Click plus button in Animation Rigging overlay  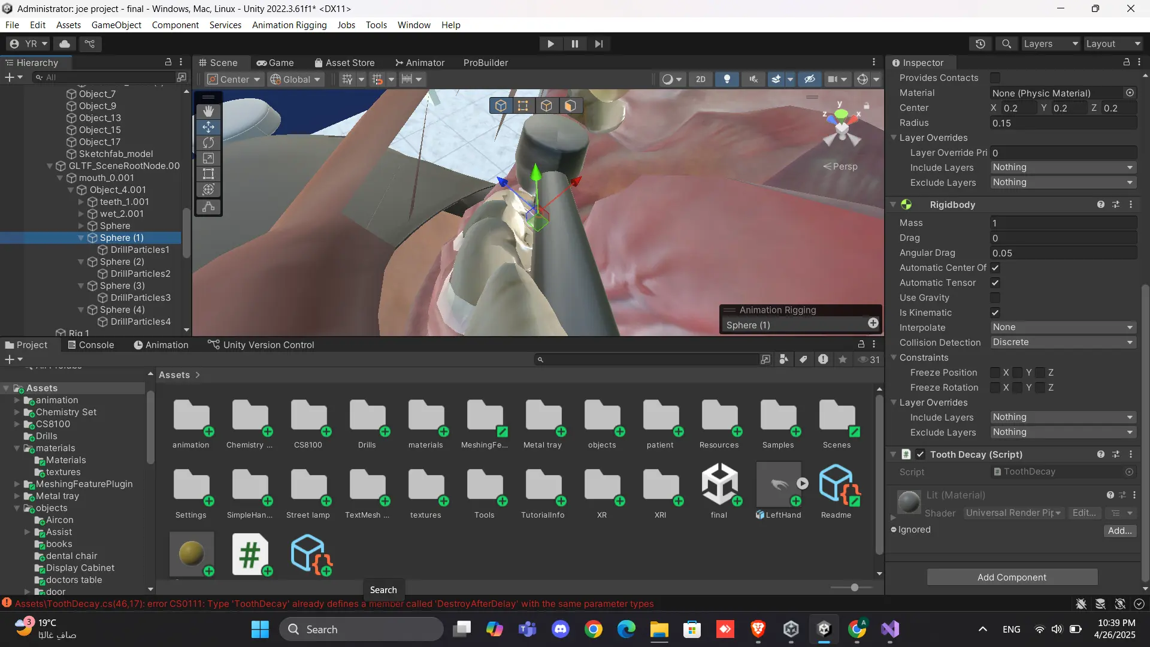coord(873,323)
